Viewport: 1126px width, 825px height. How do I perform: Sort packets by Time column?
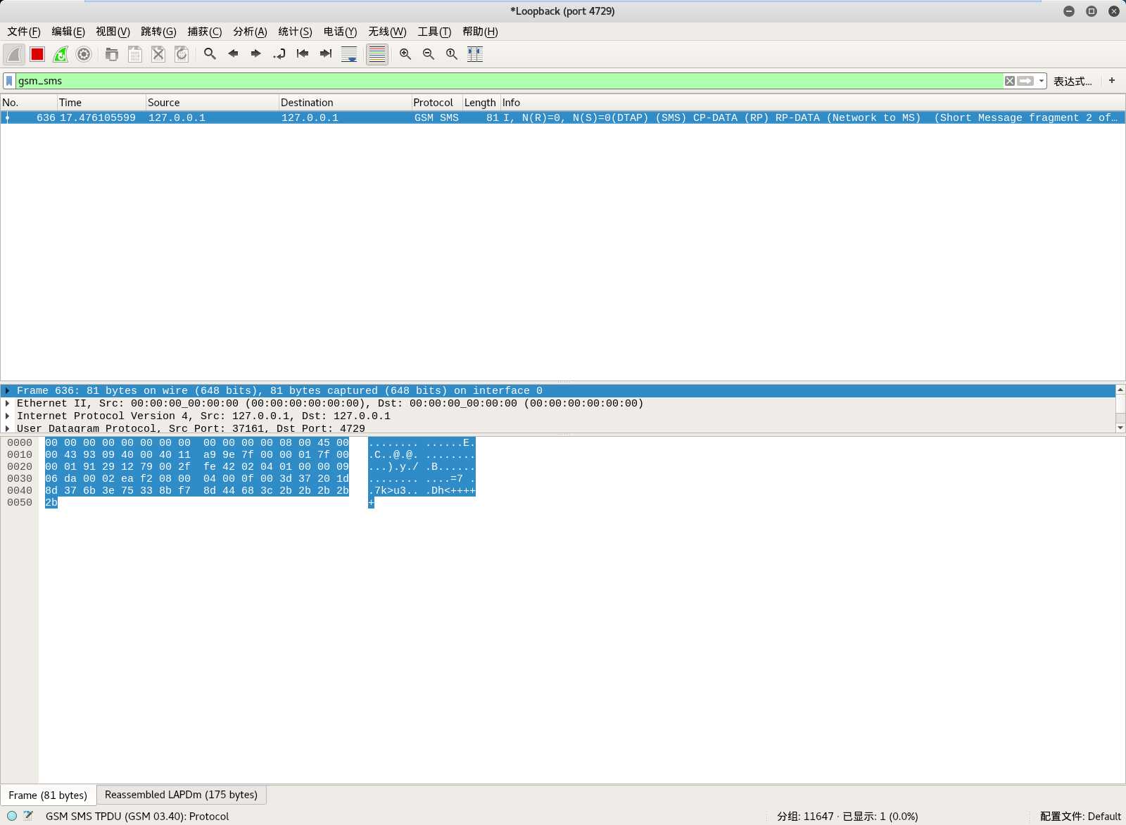(x=101, y=103)
